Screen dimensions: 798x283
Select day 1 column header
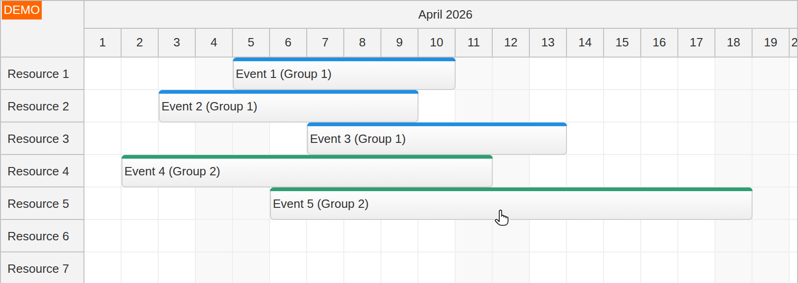(103, 43)
